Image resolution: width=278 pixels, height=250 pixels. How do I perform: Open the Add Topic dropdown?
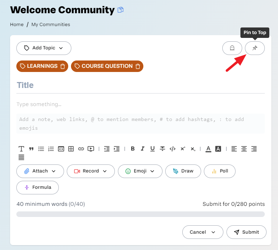tap(44, 48)
